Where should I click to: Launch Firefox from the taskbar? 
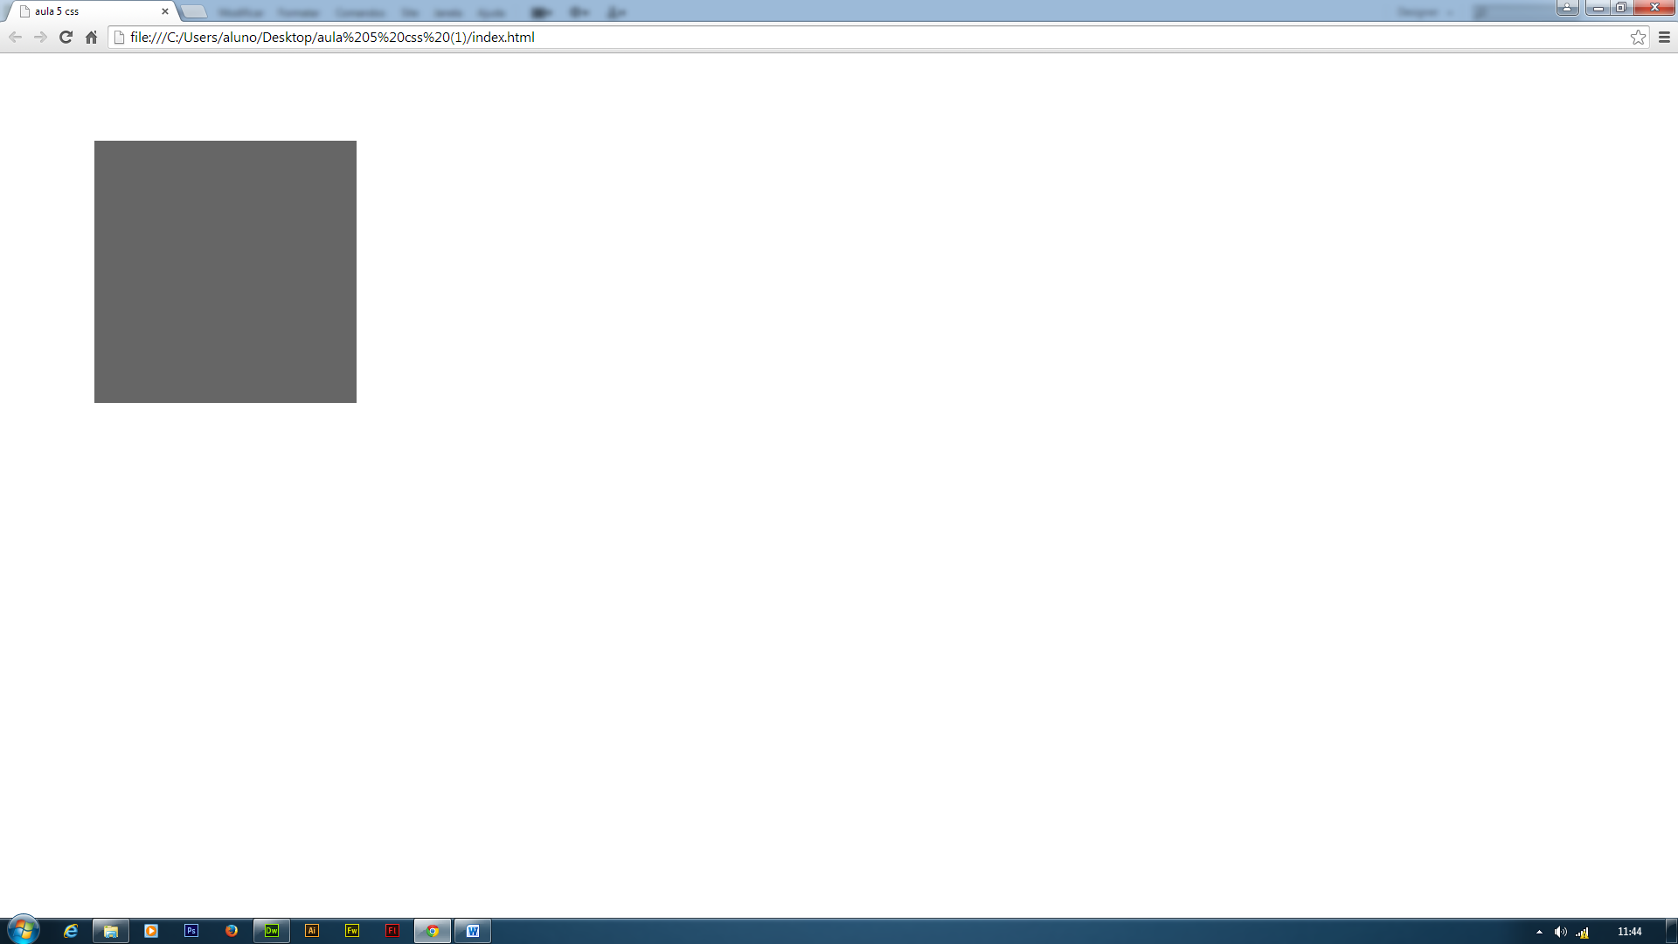point(232,931)
